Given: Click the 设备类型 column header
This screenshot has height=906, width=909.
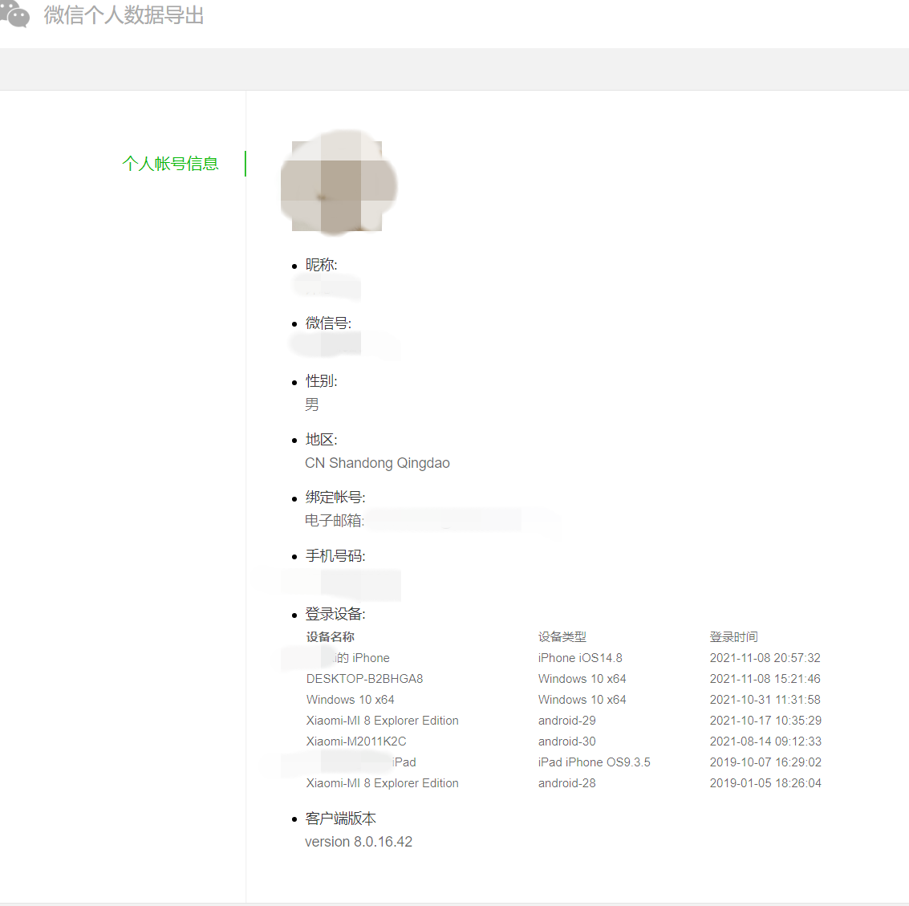Looking at the screenshot, I should coord(563,636).
